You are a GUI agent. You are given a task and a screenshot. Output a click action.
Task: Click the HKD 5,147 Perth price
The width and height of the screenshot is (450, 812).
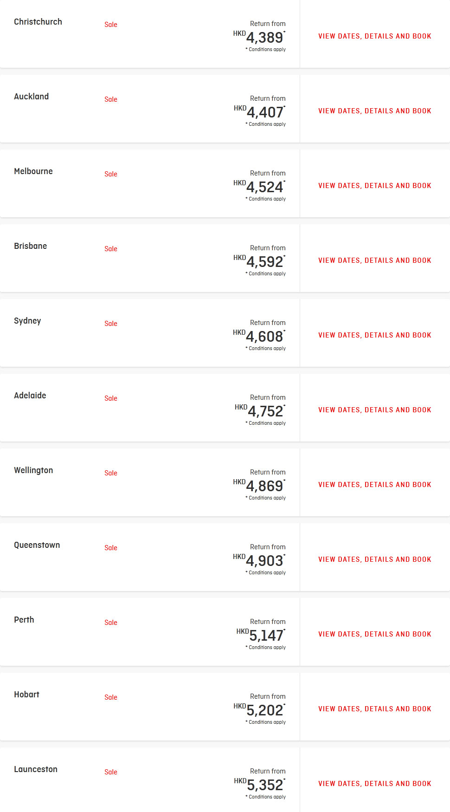[261, 635]
